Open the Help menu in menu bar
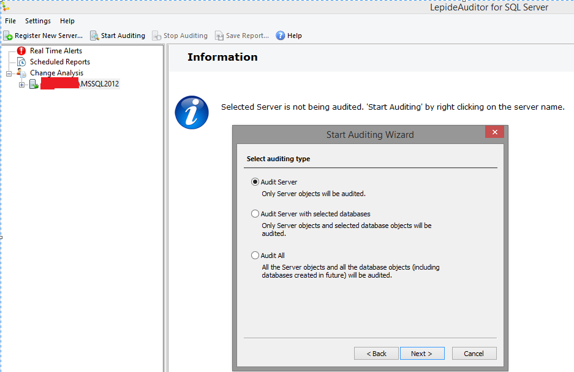The height and width of the screenshot is (372, 574). (x=67, y=21)
